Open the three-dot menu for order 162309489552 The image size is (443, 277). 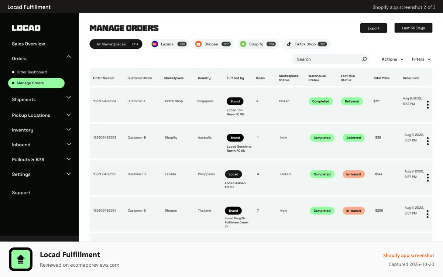point(427,178)
